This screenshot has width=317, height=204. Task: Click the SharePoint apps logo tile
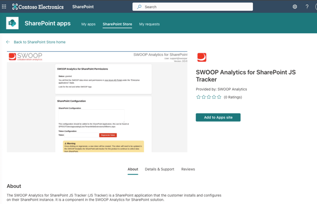[12, 23]
